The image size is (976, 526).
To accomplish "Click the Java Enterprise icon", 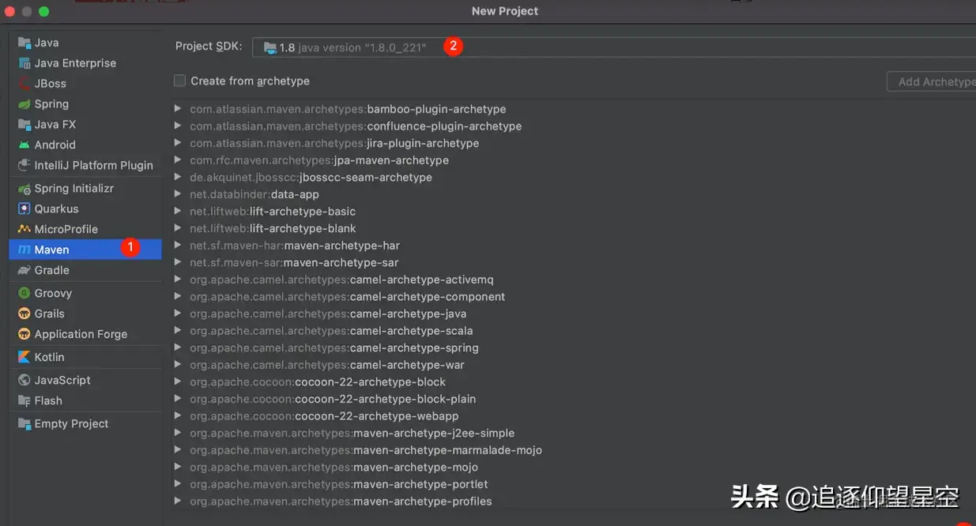I will (24, 63).
